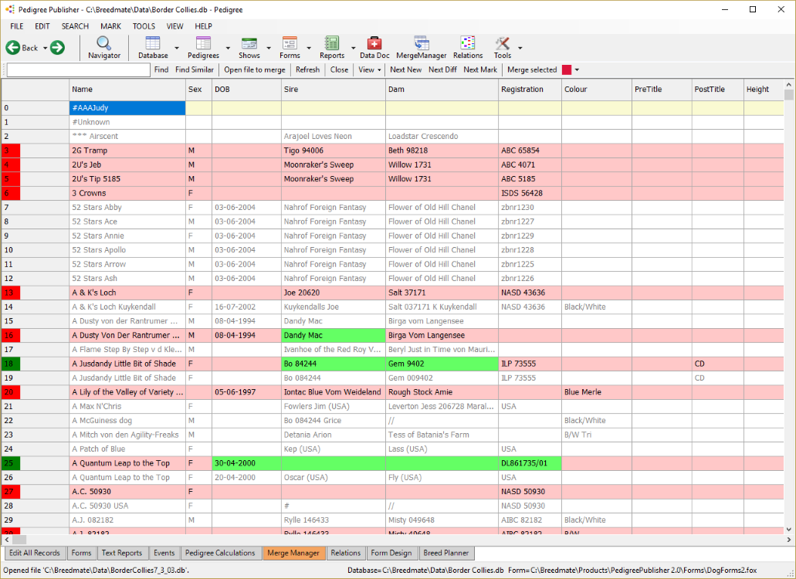Image resolution: width=796 pixels, height=579 pixels.
Task: Open the Tools toolbar icon
Action: point(503,48)
